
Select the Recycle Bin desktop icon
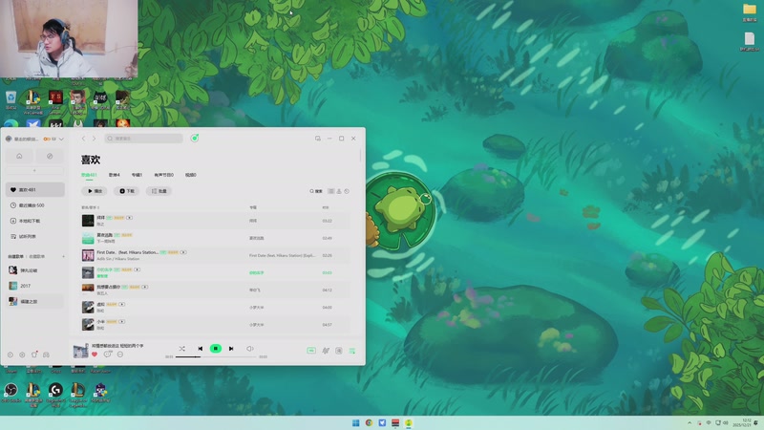(x=11, y=99)
